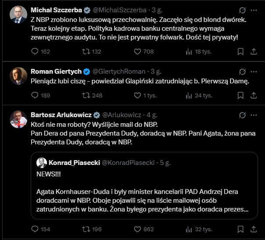The width and height of the screenshot is (265, 240).
Task: Open Roman Giertych's profile name
Action: tap(56, 72)
